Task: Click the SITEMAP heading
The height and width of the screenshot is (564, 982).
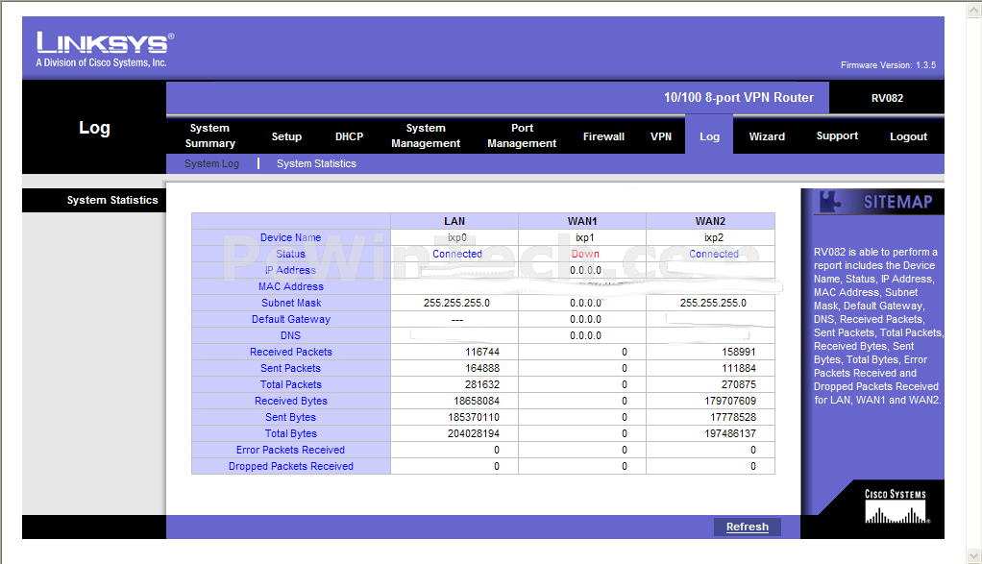Action: (x=897, y=202)
